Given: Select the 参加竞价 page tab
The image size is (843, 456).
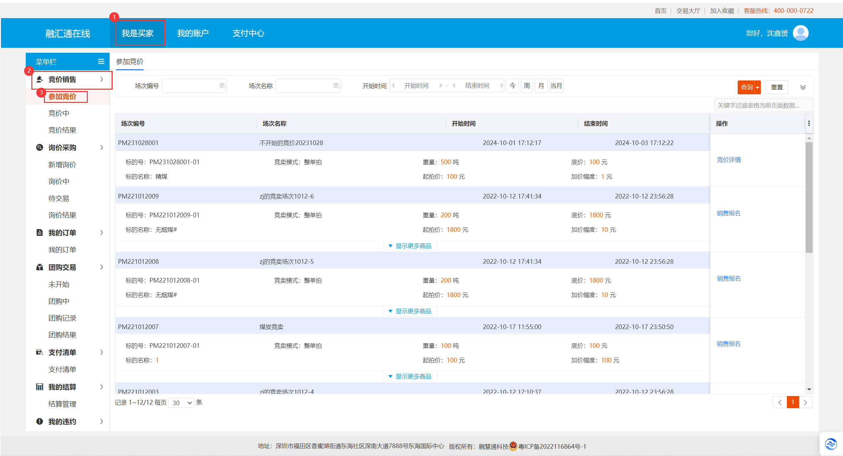Looking at the screenshot, I should (x=130, y=62).
